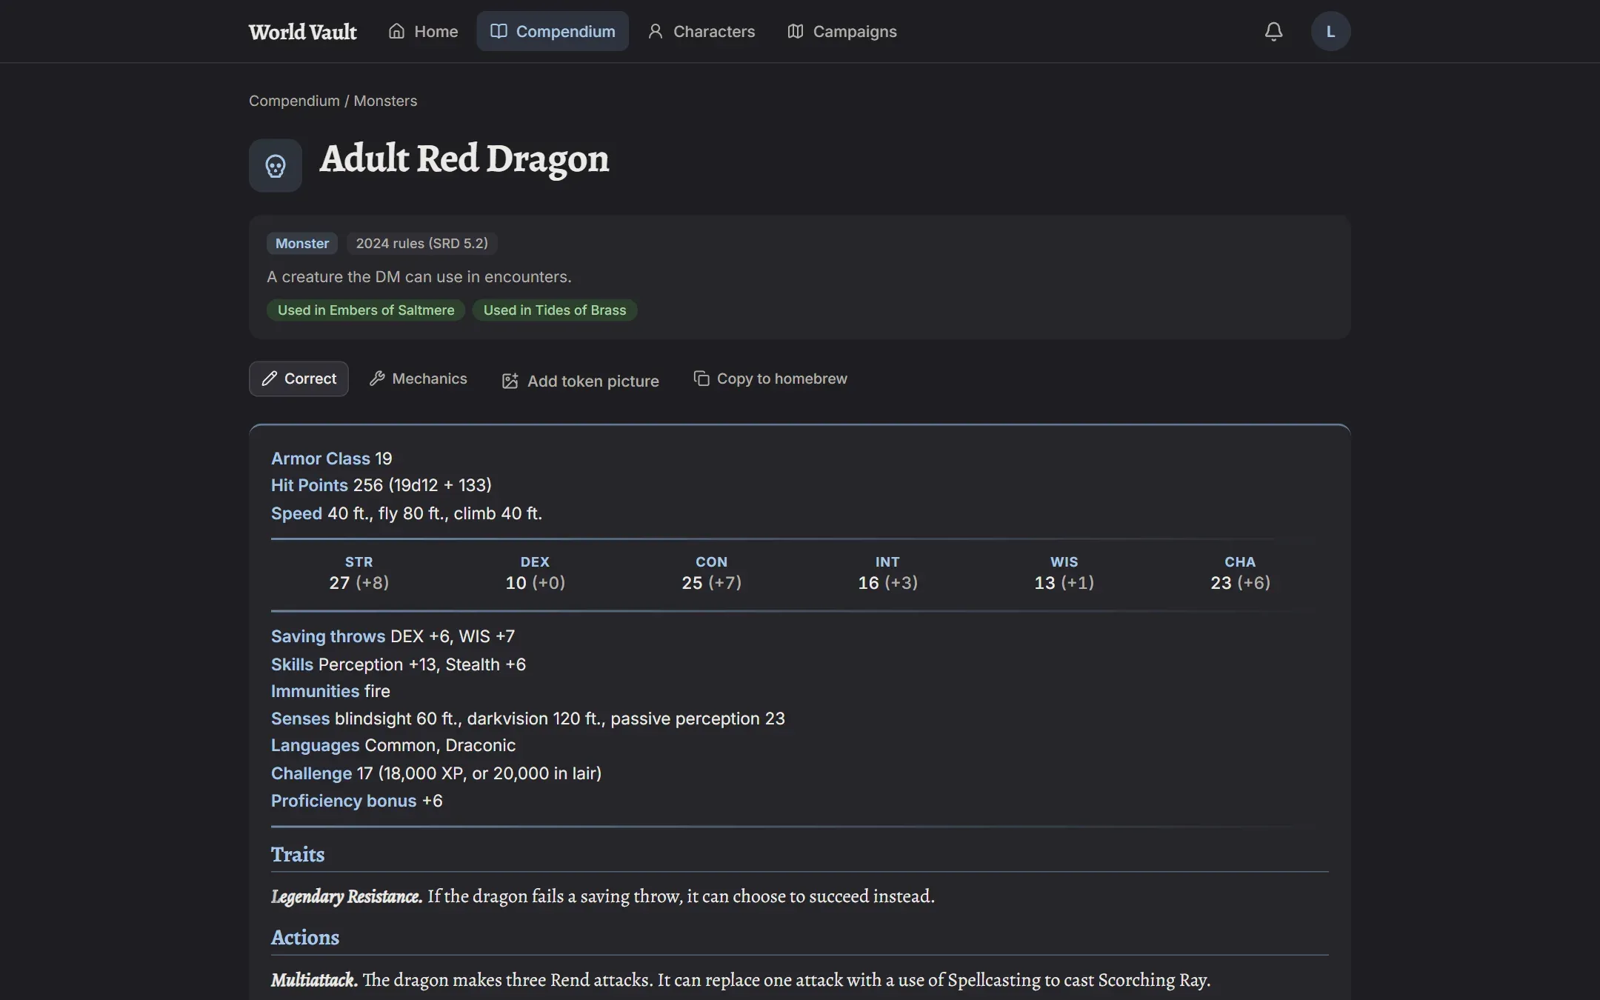
Task: Click the WIS score 13 (+1)
Action: 1064,583
